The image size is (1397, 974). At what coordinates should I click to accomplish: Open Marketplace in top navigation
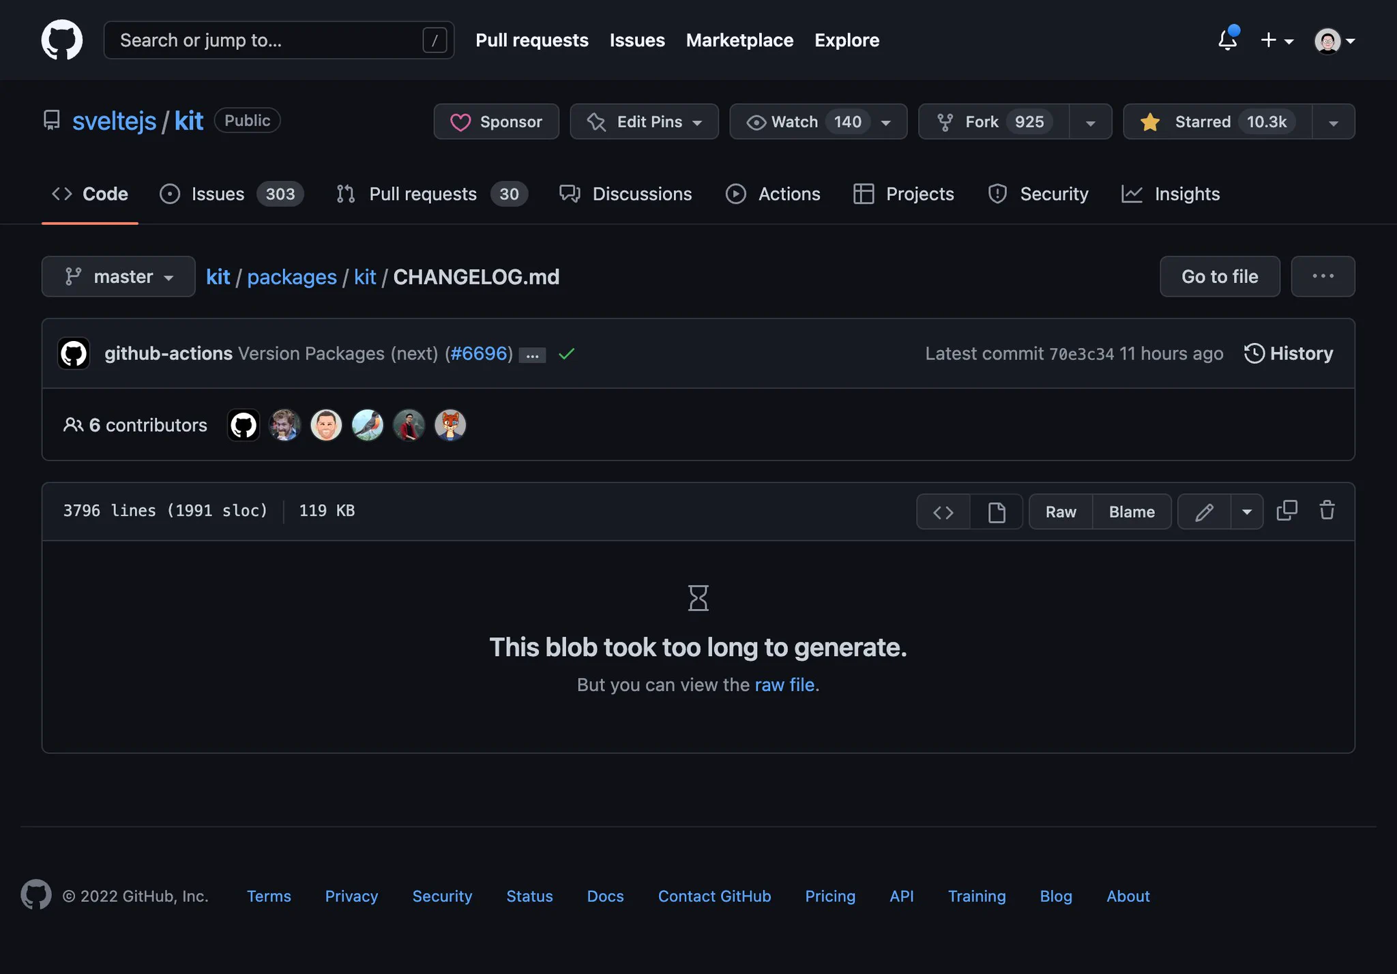(739, 40)
